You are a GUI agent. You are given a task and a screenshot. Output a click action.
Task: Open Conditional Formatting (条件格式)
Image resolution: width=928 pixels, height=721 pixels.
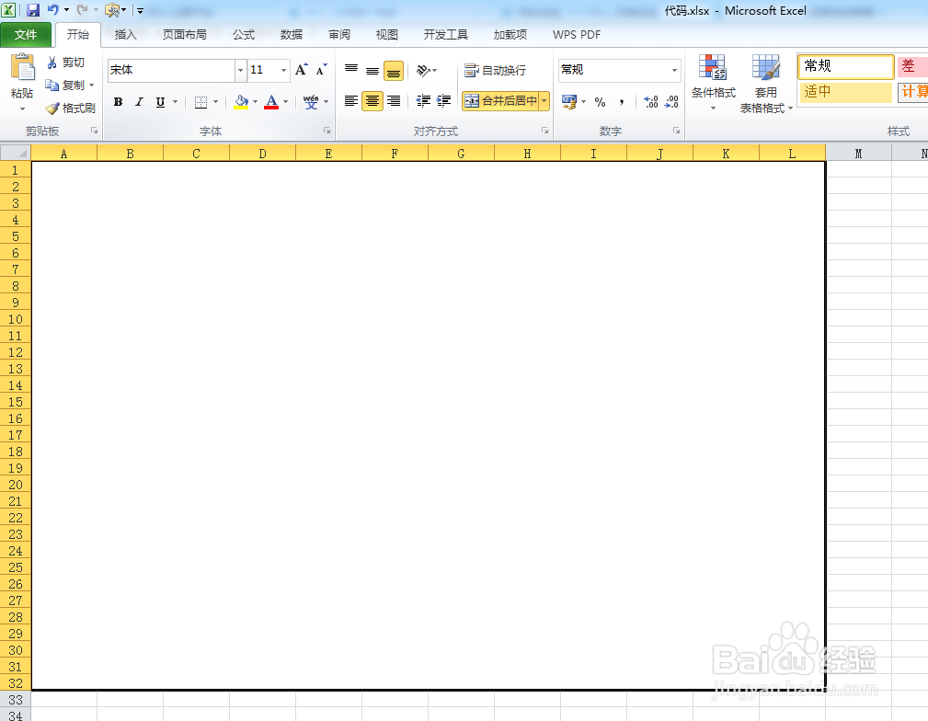tap(713, 83)
